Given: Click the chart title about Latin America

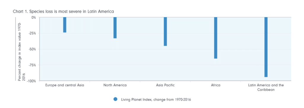Looking at the screenshot, I should pyautogui.click(x=64, y=12).
